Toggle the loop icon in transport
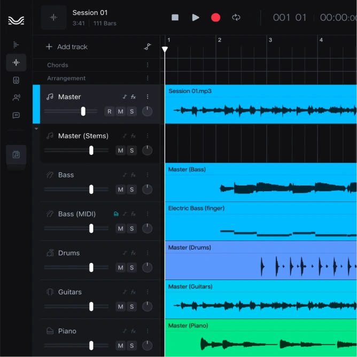357x357 pixels. 236,18
